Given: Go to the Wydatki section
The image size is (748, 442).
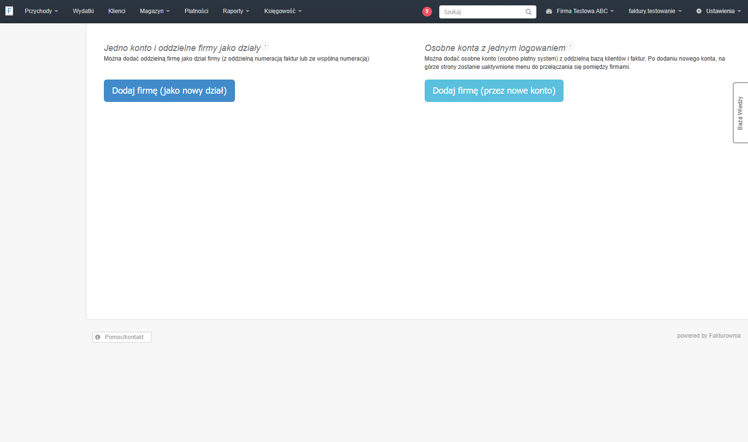Looking at the screenshot, I should (x=83, y=11).
